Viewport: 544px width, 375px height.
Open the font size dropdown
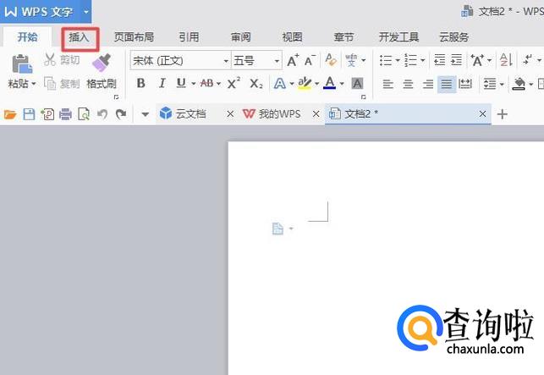pyautogui.click(x=277, y=61)
